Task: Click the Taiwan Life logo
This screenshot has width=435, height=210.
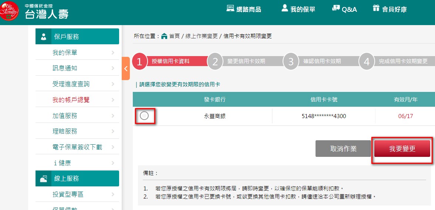Action: (34, 12)
